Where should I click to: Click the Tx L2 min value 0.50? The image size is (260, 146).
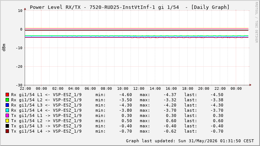coord(127,121)
